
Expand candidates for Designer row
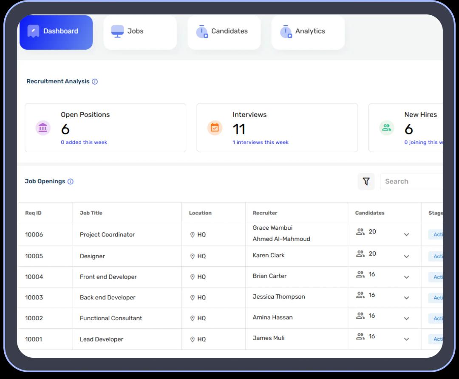[406, 256]
